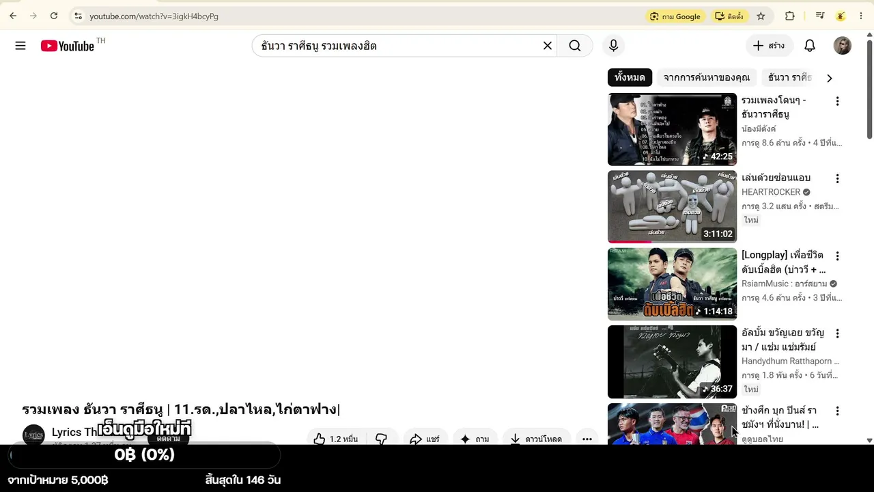Click the 0฿ (0%) donation progress bar
874x492 pixels.
click(144, 455)
